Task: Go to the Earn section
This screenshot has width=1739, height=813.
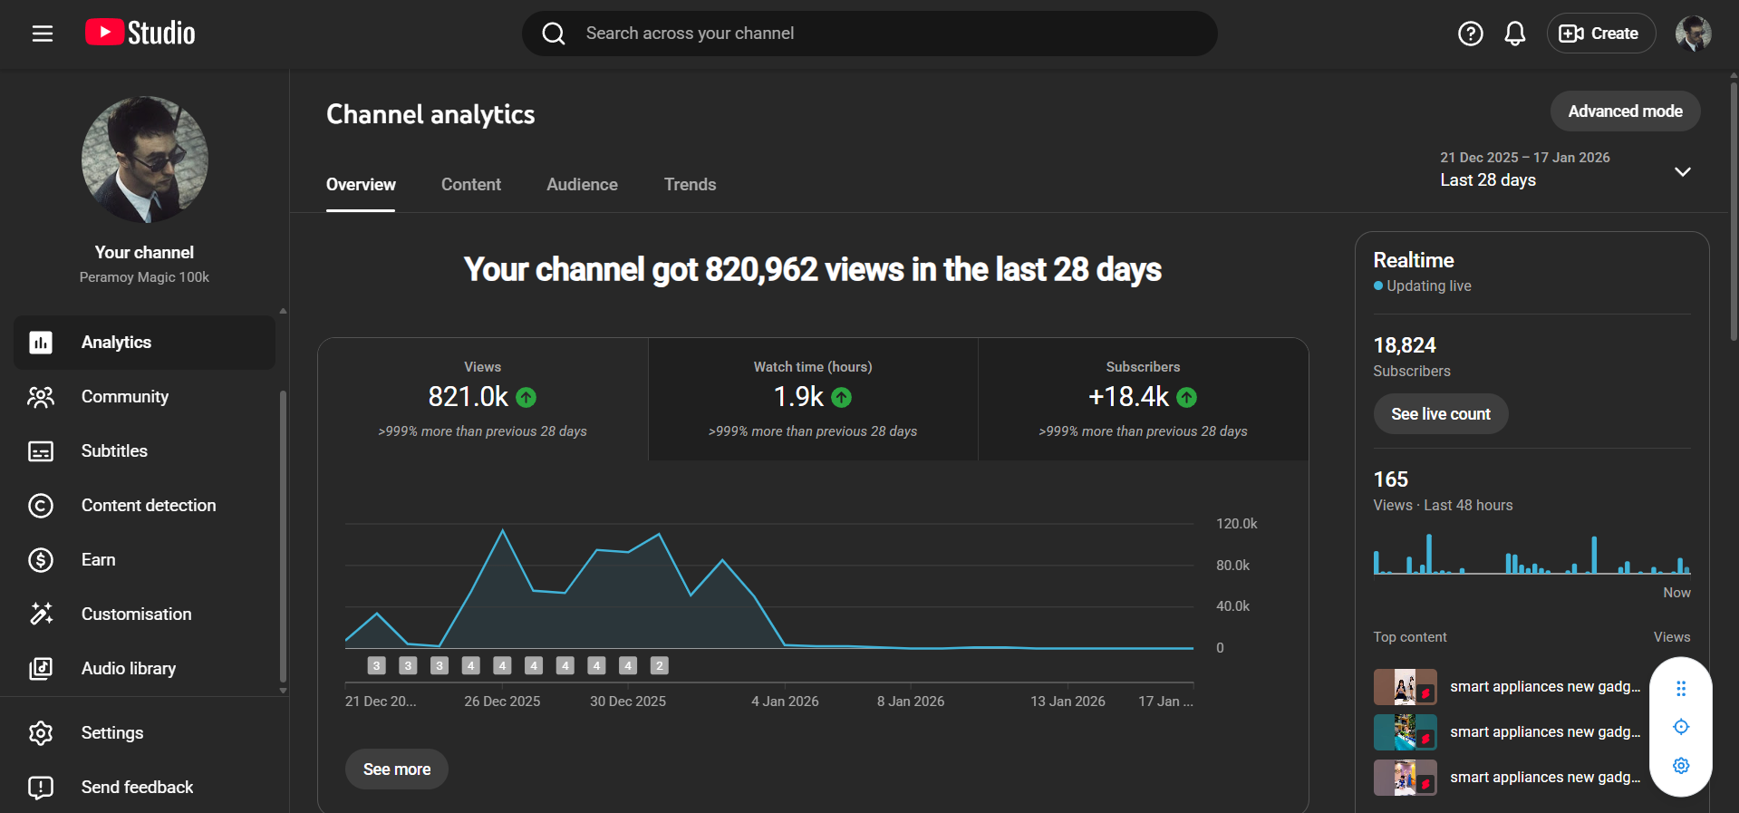Action: pyautogui.click(x=98, y=560)
